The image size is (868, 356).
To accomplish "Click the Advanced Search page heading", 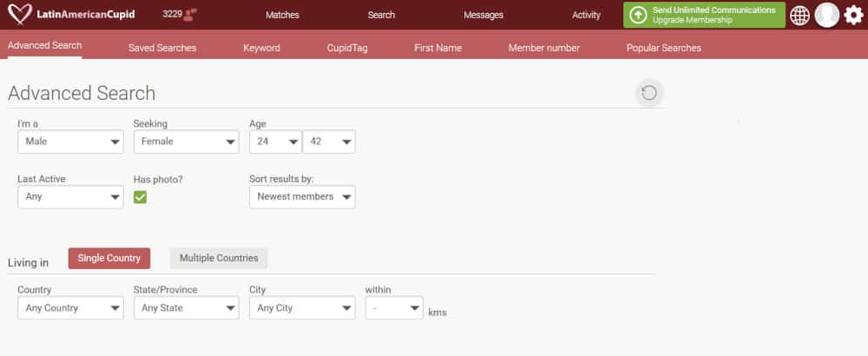I will click(x=82, y=93).
